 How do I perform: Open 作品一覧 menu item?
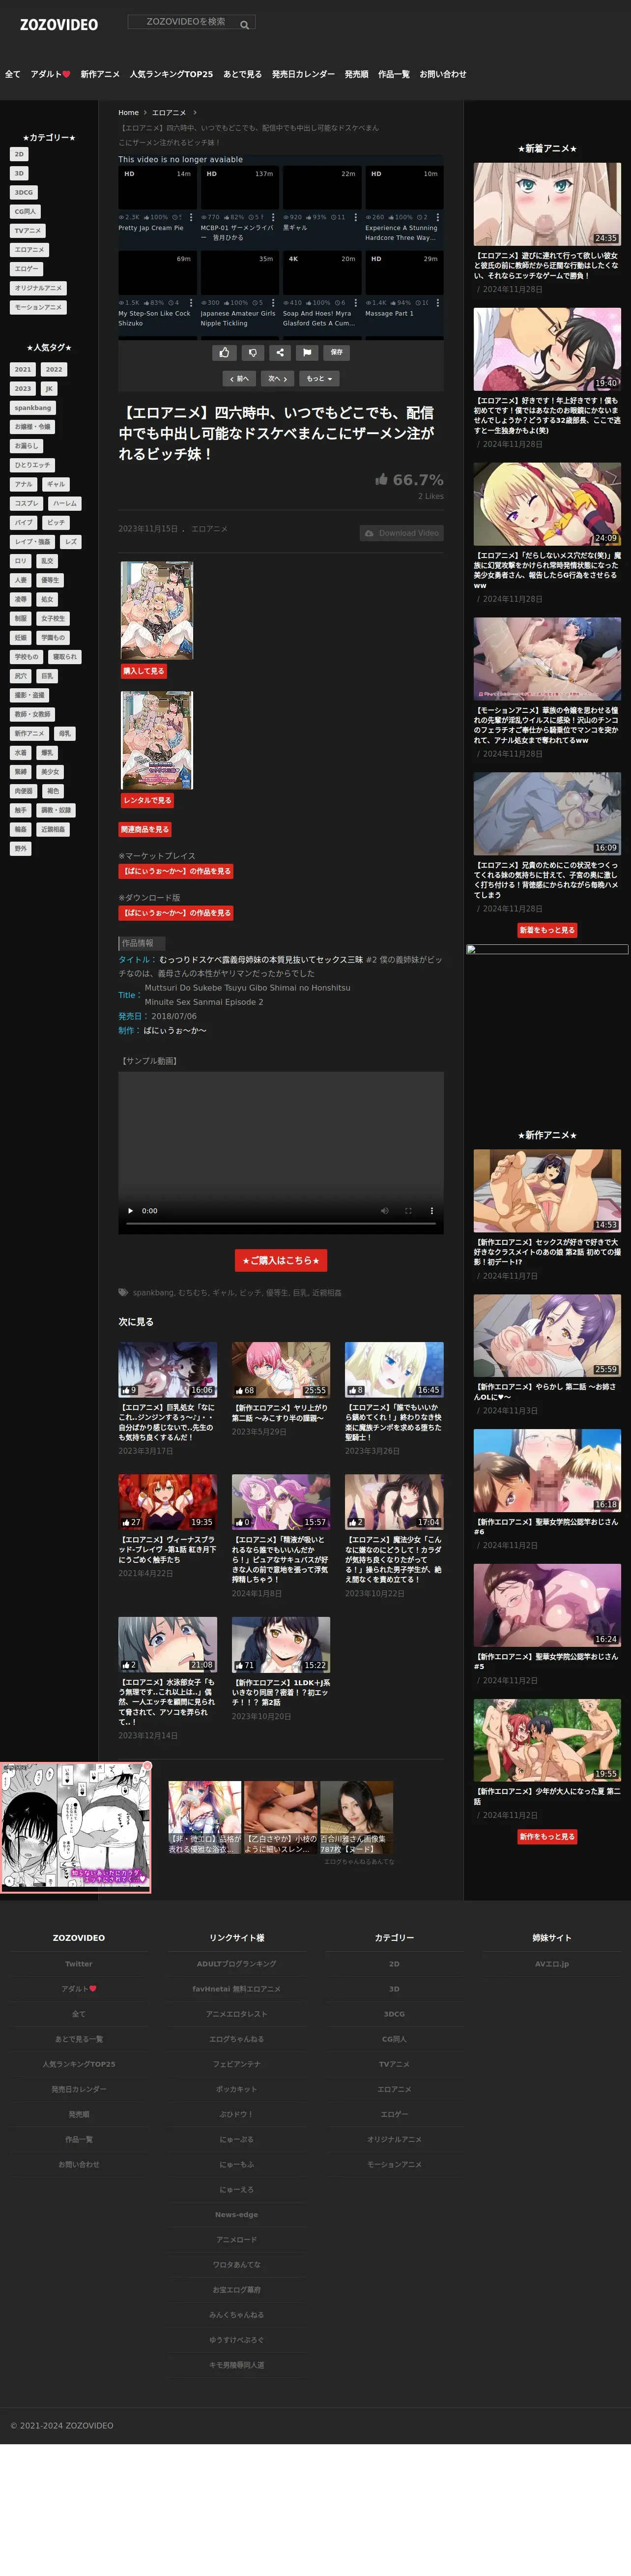394,74
